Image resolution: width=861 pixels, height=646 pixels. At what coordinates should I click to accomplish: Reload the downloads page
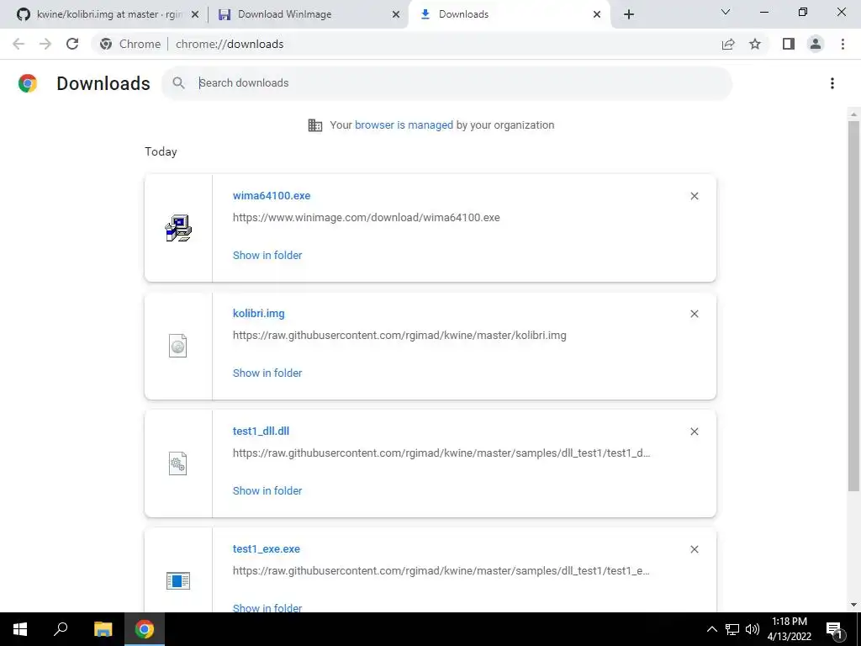tap(72, 44)
